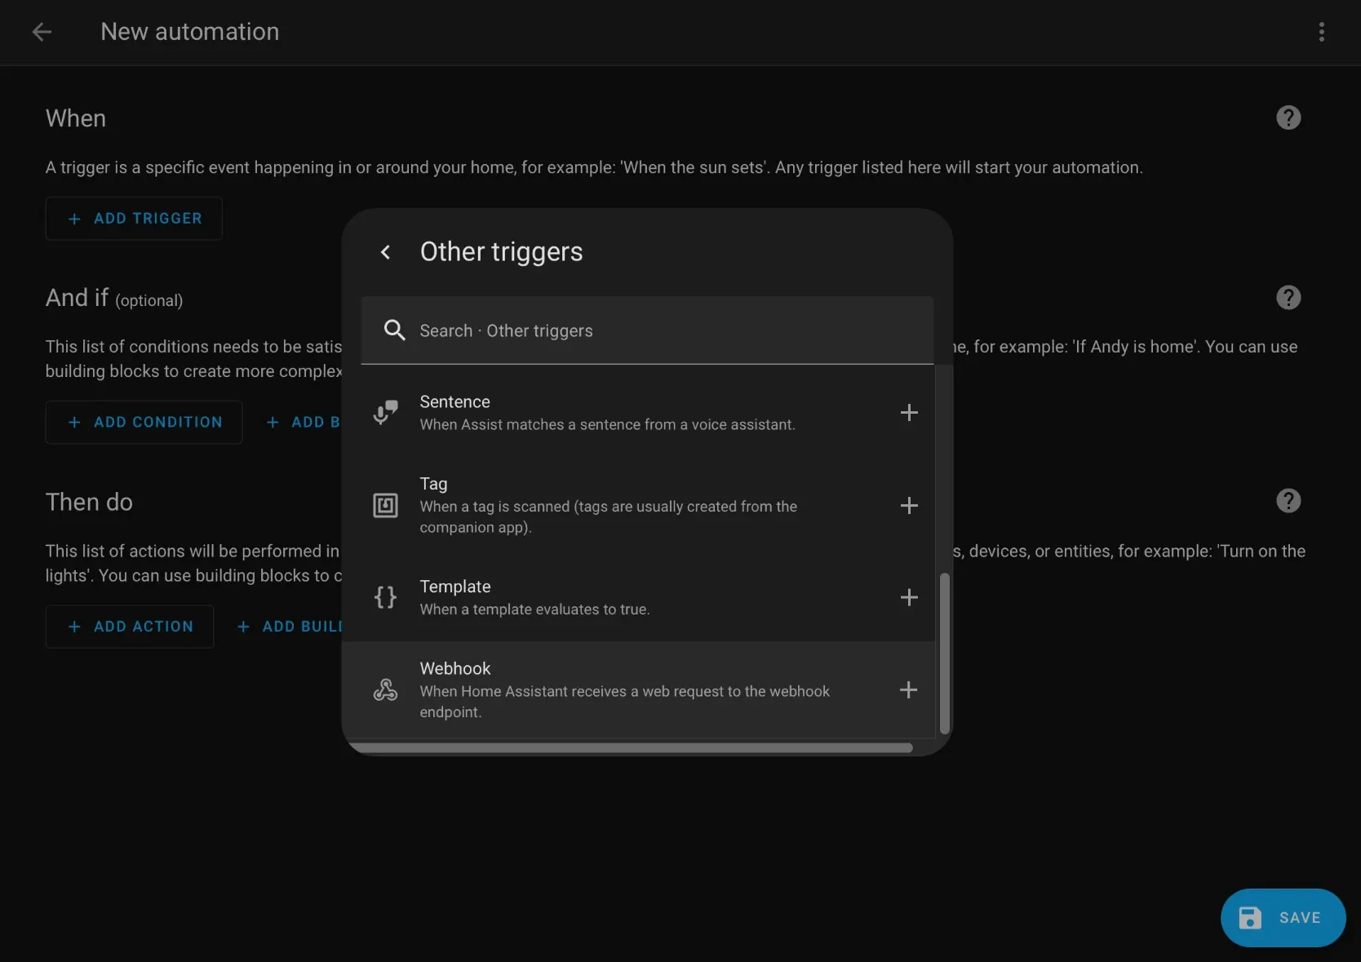Click the Other triggers dialog title
Image resolution: width=1361 pixels, height=962 pixels.
point(501,252)
